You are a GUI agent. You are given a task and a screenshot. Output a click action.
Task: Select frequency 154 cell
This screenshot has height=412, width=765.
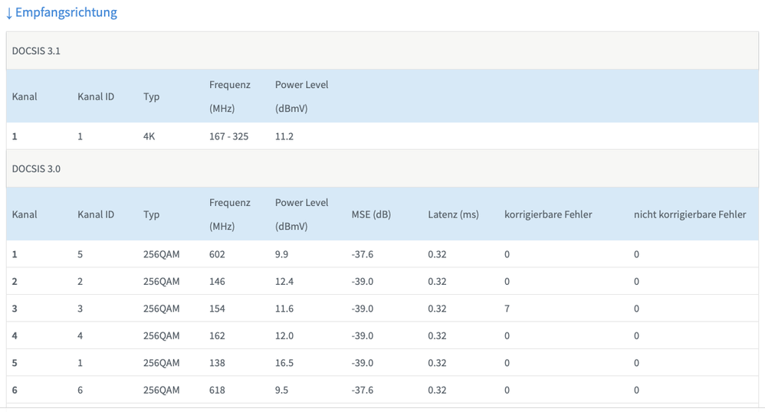(x=217, y=308)
